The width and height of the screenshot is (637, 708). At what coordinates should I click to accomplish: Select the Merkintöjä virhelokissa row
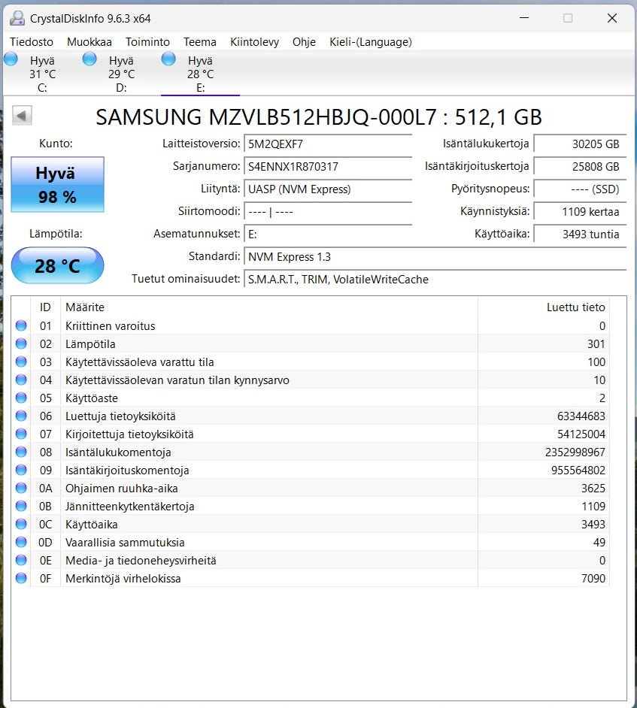coord(301,578)
